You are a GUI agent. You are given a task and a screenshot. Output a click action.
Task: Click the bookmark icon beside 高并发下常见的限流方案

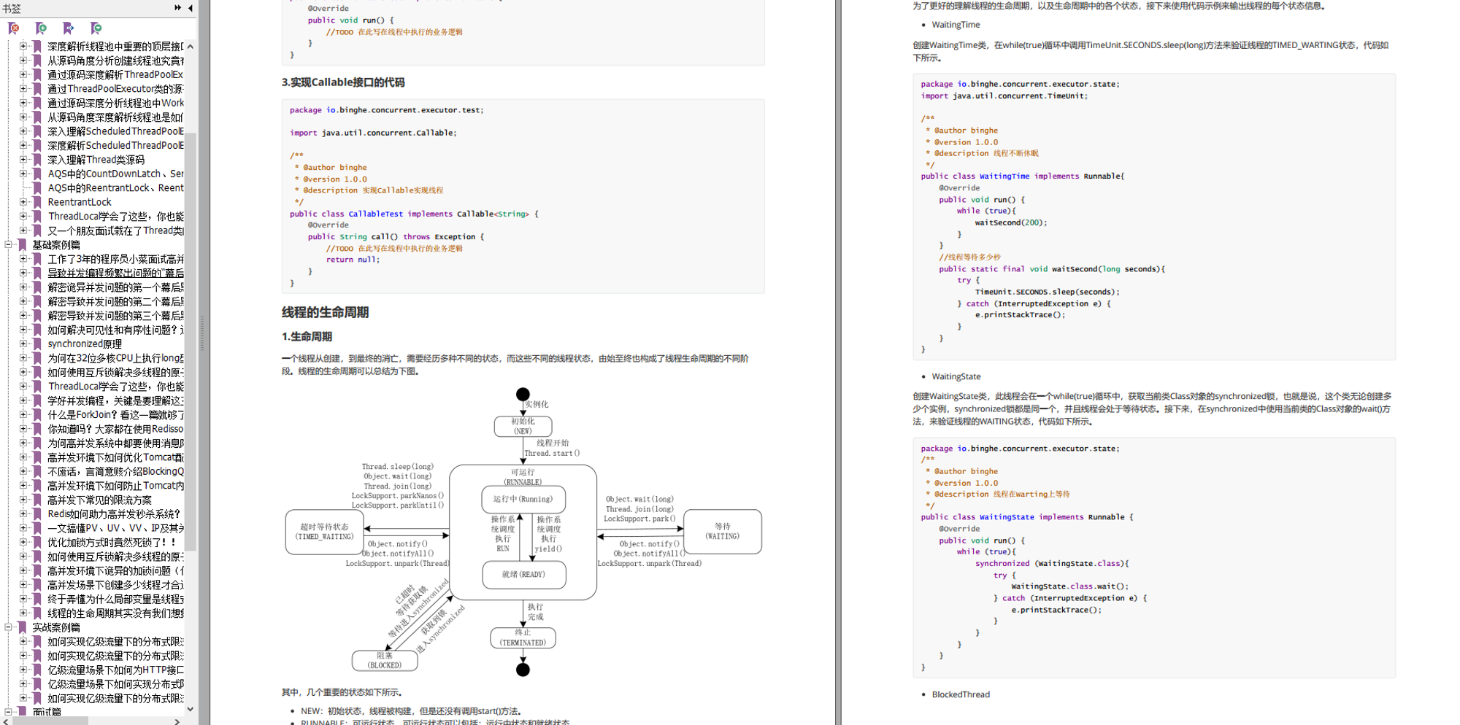pyautogui.click(x=37, y=500)
